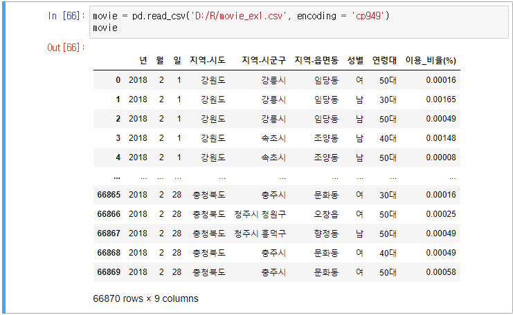
Task: Select the In [66] prompt label
Action: (66, 16)
